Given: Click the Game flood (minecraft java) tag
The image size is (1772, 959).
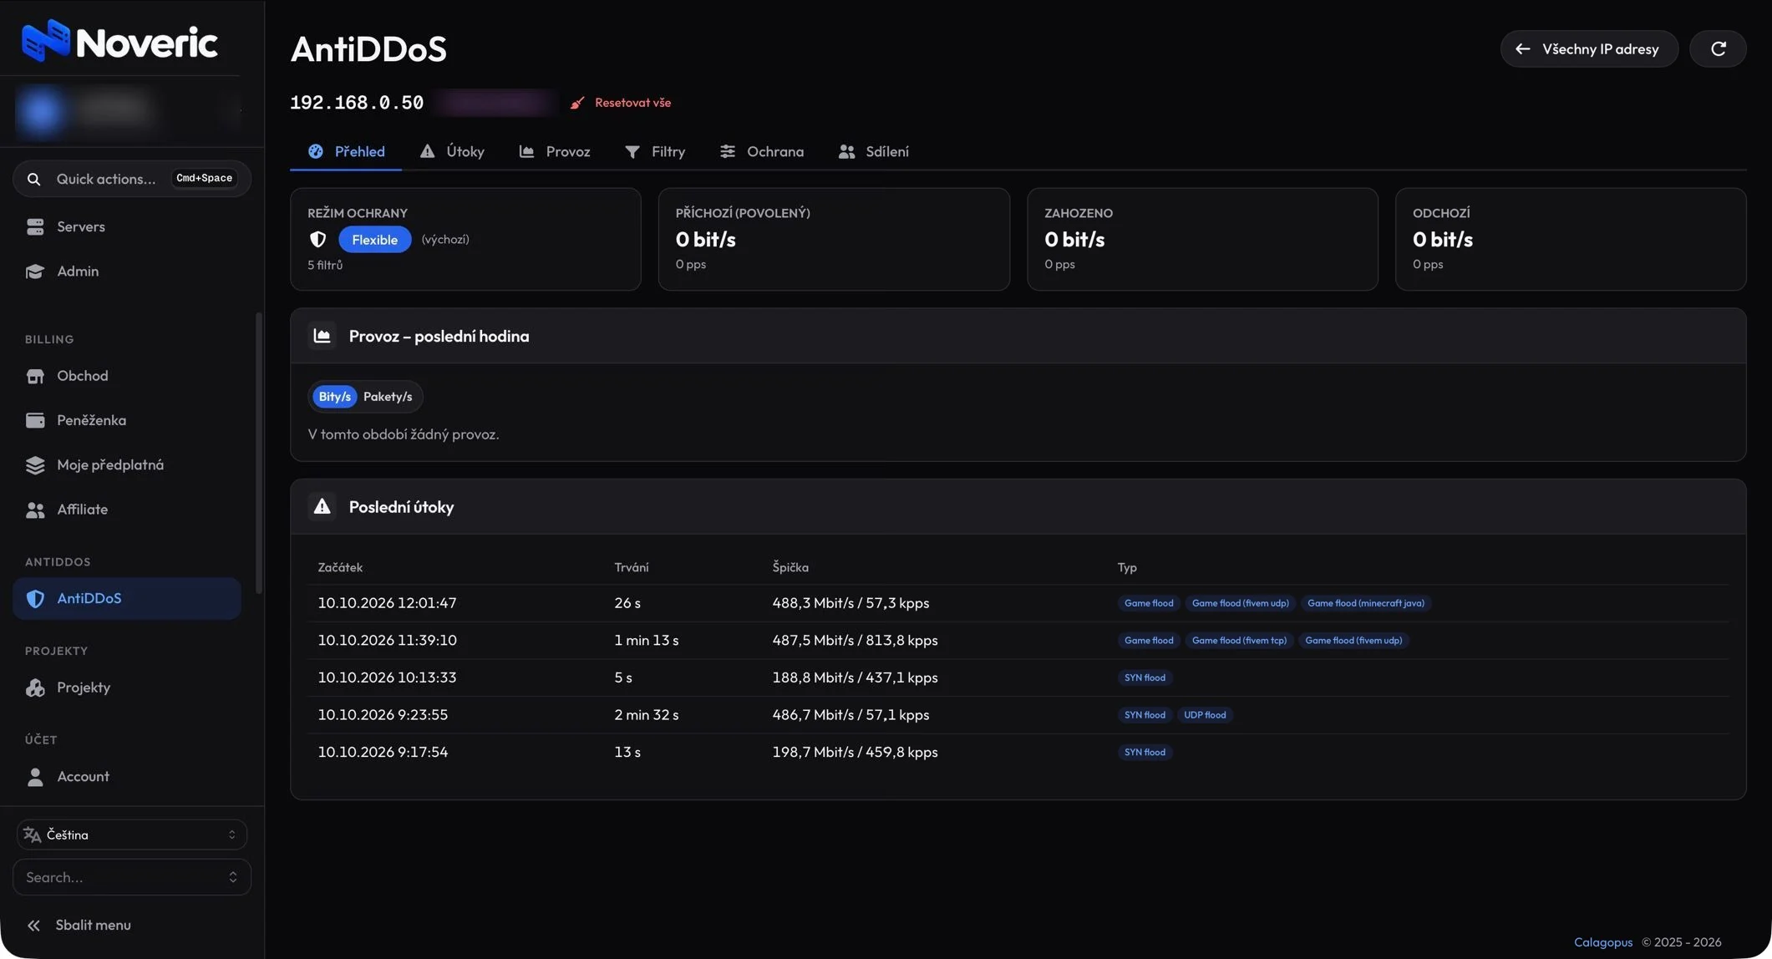Looking at the screenshot, I should click(1365, 603).
